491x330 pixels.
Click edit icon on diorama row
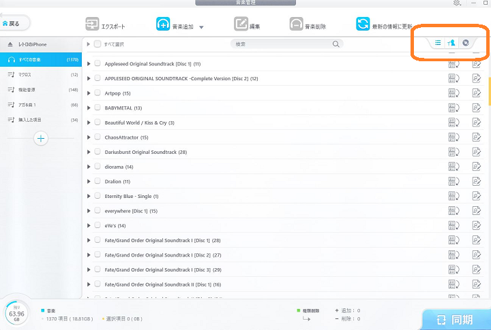click(476, 167)
